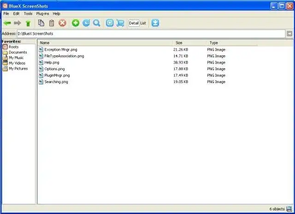Open the File menu
Image resolution: width=295 pixels, height=214 pixels.
pyautogui.click(x=6, y=14)
